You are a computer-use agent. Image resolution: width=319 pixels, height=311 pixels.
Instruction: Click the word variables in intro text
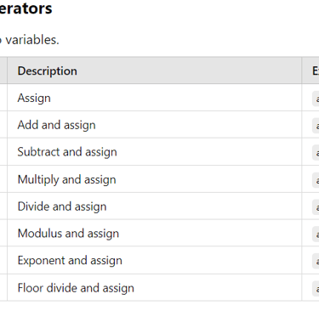32,40
